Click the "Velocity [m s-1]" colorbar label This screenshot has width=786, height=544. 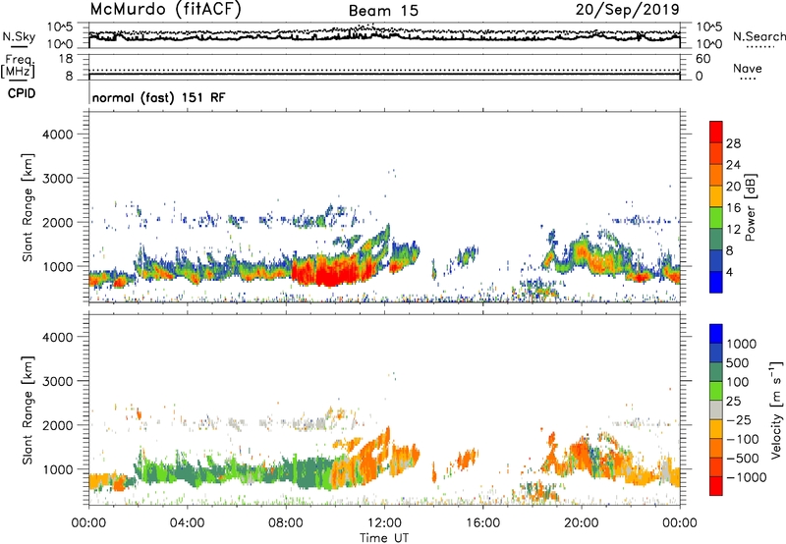pos(776,409)
